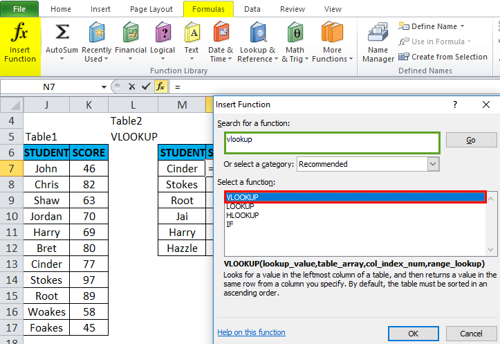The image size is (500, 344).
Task: Open Recently Used functions book icon
Action: pos(97,33)
